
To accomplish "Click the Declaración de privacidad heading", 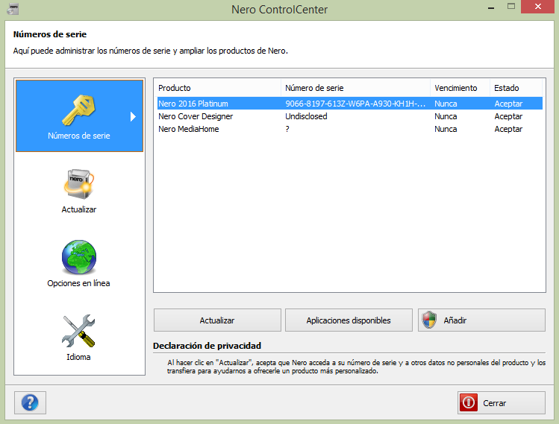I will pyautogui.click(x=207, y=346).
